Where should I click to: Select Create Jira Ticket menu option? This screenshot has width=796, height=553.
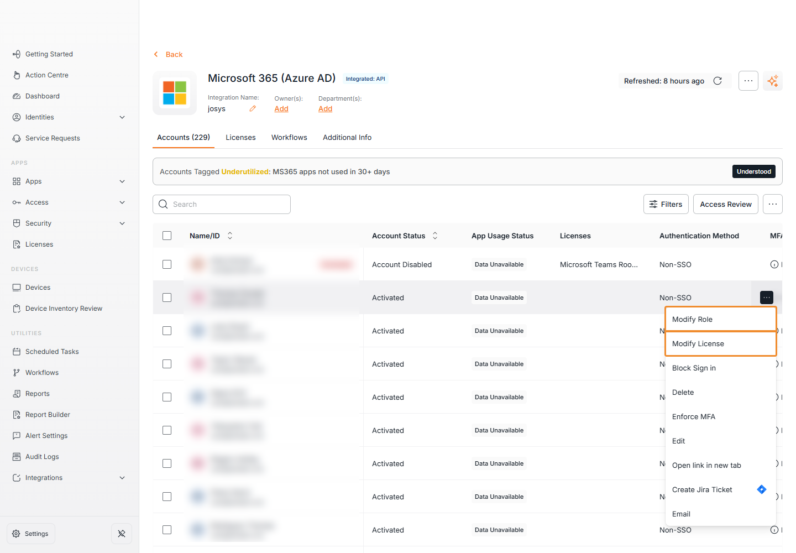(721, 489)
